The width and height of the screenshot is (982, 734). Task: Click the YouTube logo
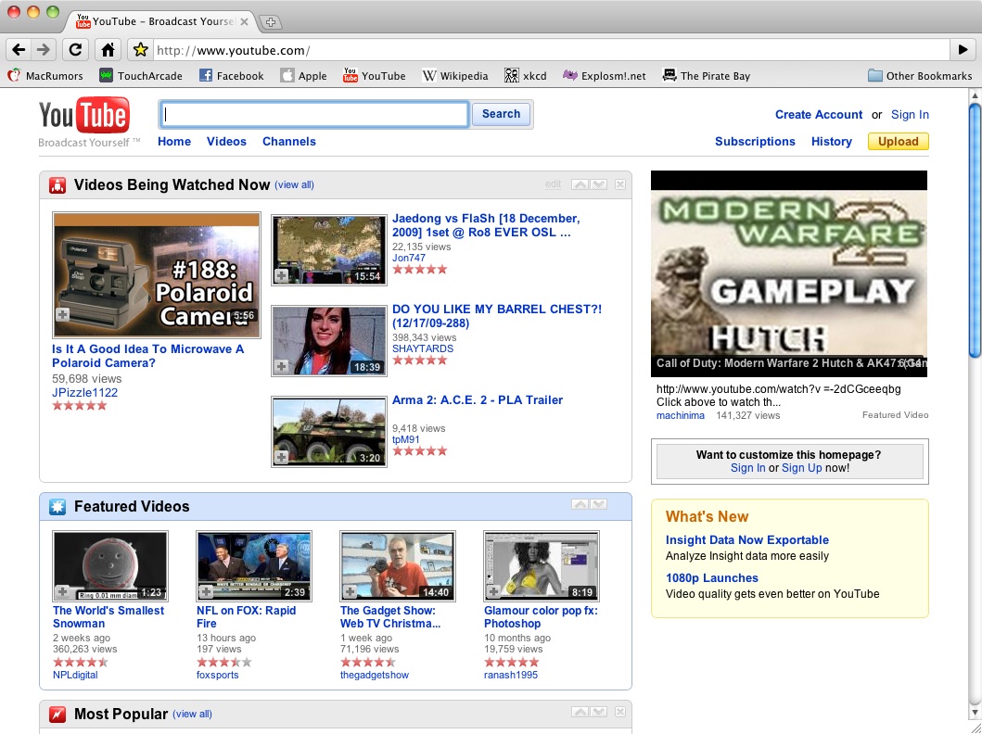(x=84, y=116)
